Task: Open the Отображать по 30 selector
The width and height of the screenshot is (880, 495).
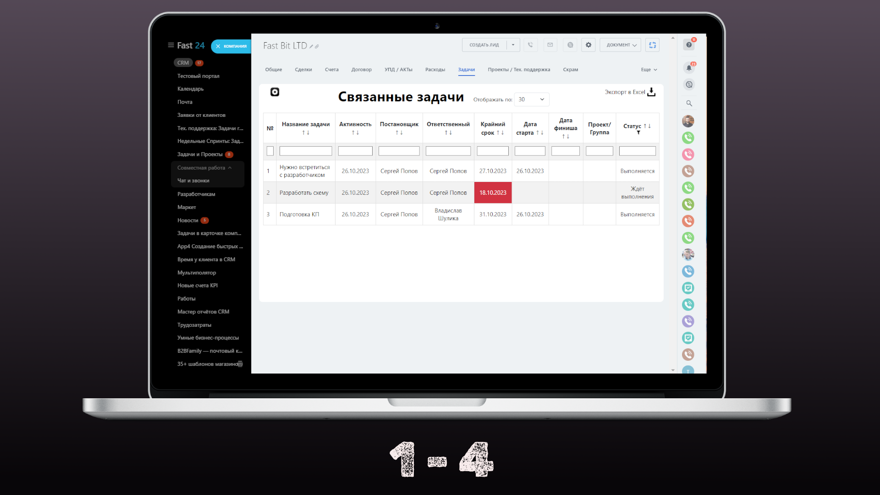Action: point(532,99)
